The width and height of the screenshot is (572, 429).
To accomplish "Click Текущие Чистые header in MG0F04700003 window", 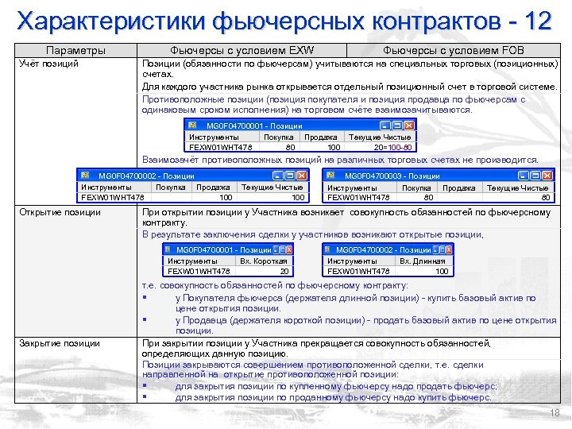I will (x=517, y=187).
